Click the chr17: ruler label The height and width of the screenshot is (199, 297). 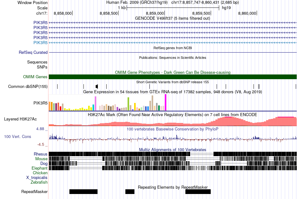42,13
